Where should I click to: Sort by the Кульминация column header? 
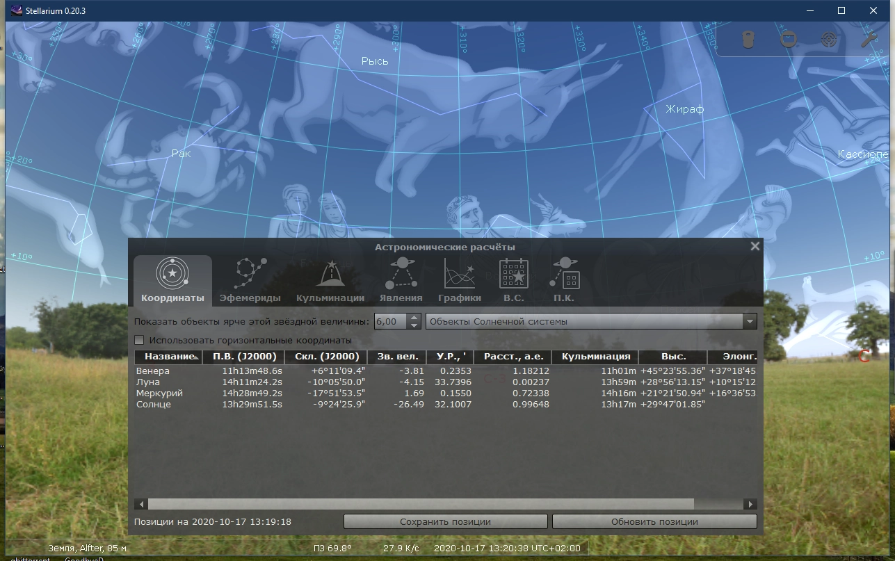click(x=595, y=357)
